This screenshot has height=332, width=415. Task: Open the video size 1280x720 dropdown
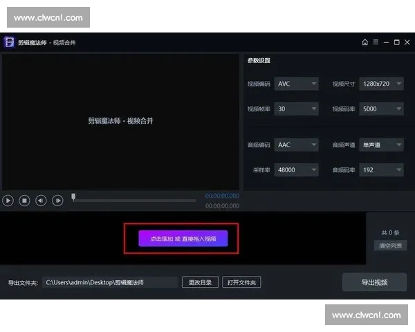coord(381,84)
